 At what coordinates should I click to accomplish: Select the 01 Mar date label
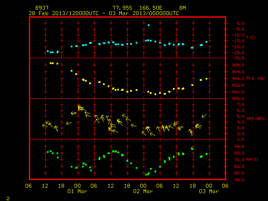(77, 191)
